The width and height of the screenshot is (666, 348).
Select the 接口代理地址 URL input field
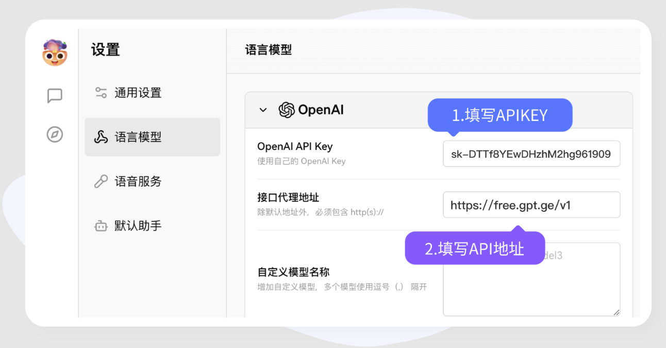coord(531,204)
